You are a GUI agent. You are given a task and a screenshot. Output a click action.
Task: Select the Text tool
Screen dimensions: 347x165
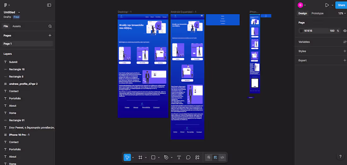(179, 157)
